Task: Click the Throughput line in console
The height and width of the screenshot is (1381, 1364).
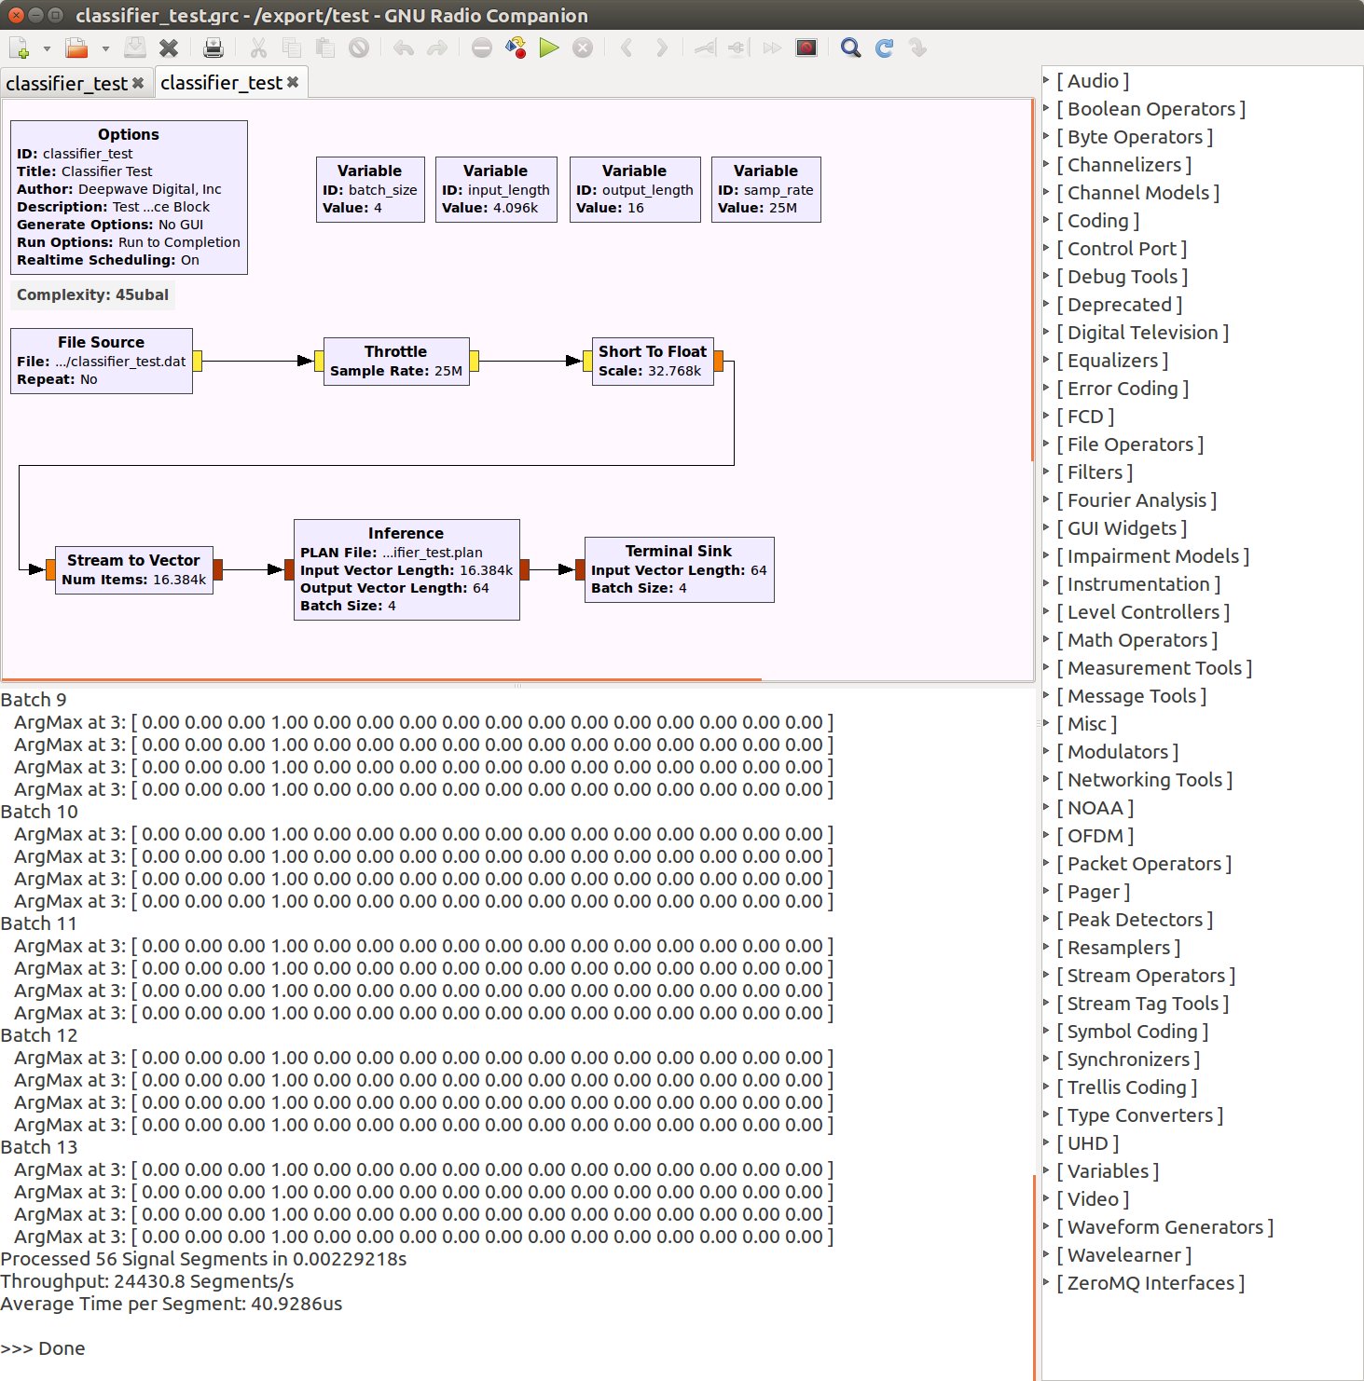Action: (147, 1281)
